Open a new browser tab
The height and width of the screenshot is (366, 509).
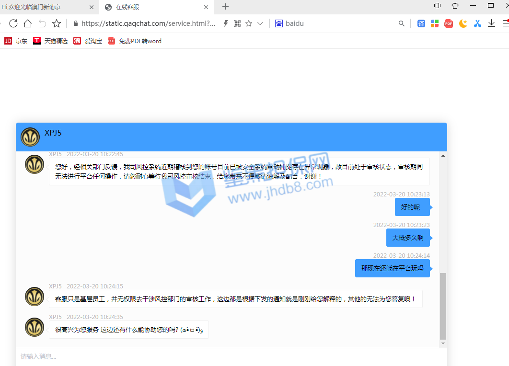coord(225,7)
